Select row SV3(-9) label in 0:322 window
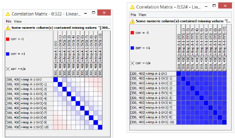This screenshot has width=235, height=138. [x=29, y=123]
